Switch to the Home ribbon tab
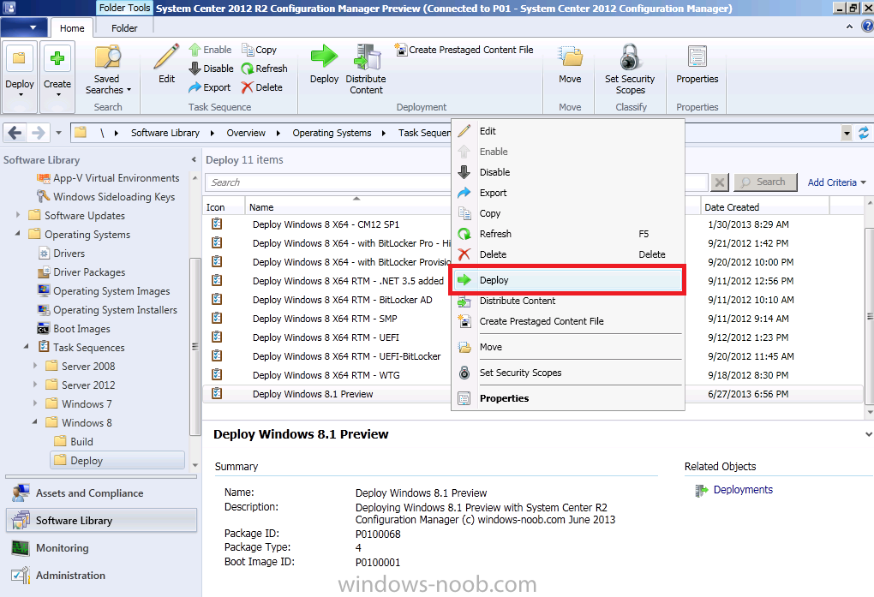The height and width of the screenshot is (597, 874). (72, 28)
